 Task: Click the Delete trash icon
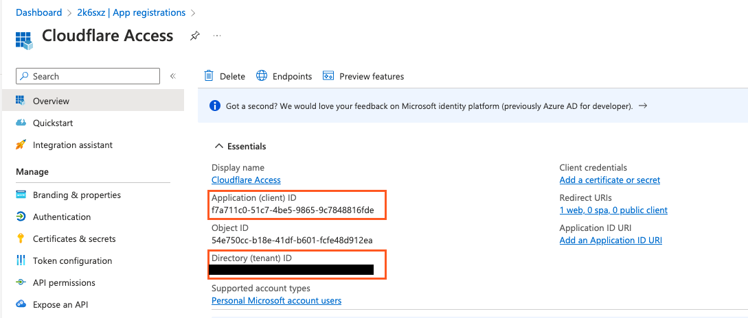coord(209,76)
